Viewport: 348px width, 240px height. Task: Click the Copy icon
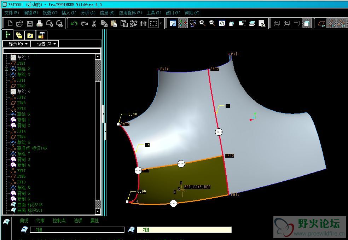[x=104, y=23]
